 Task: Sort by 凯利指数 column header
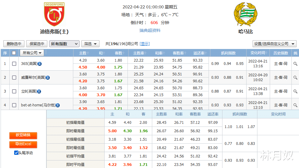(x=228, y=53)
